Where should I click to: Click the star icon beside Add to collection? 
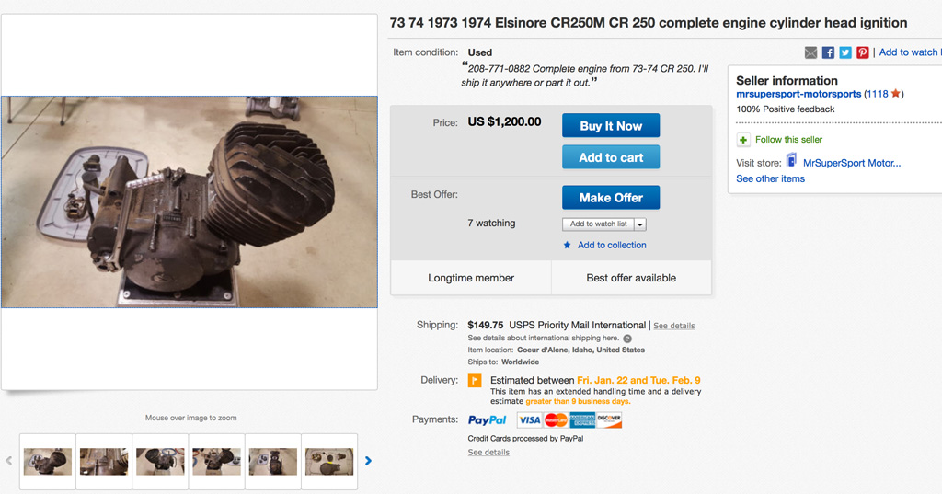coord(568,246)
